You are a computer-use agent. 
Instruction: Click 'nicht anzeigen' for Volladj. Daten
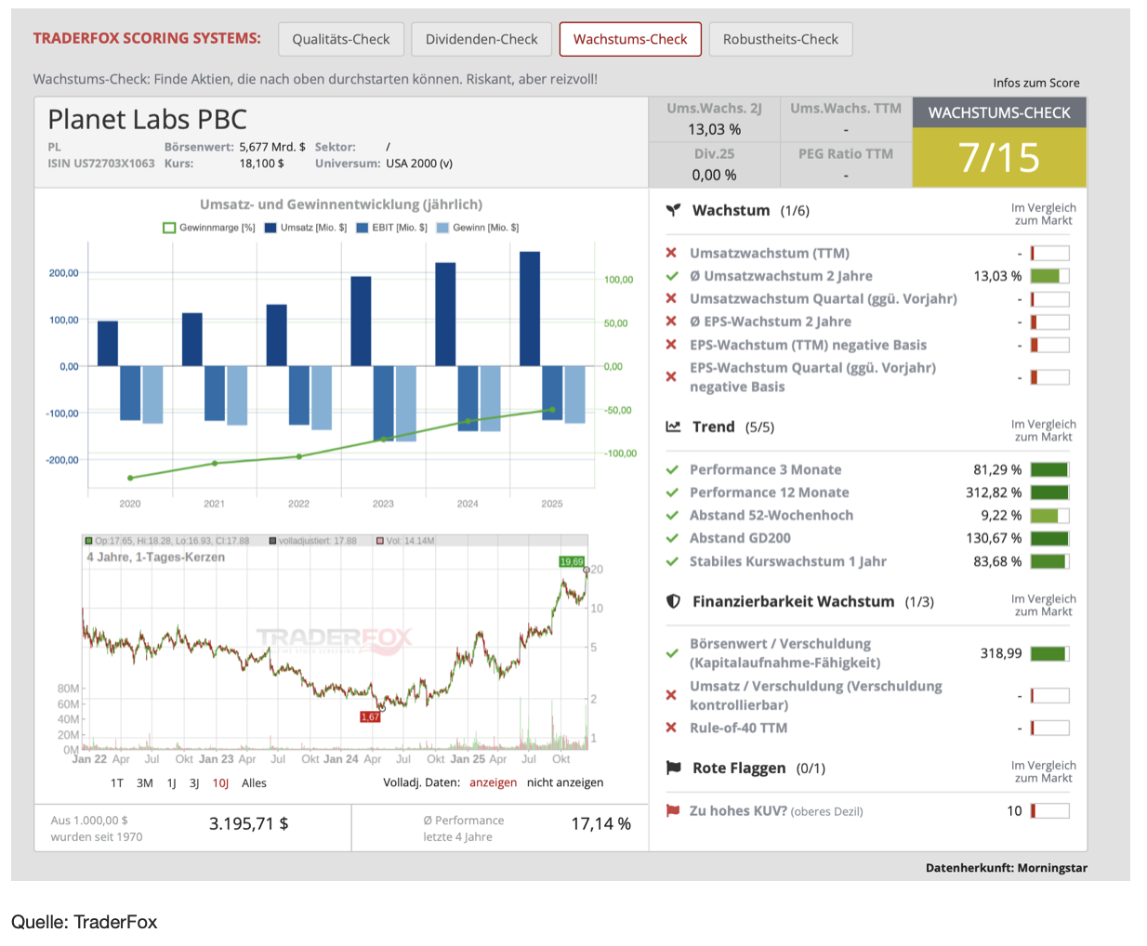coord(564,782)
